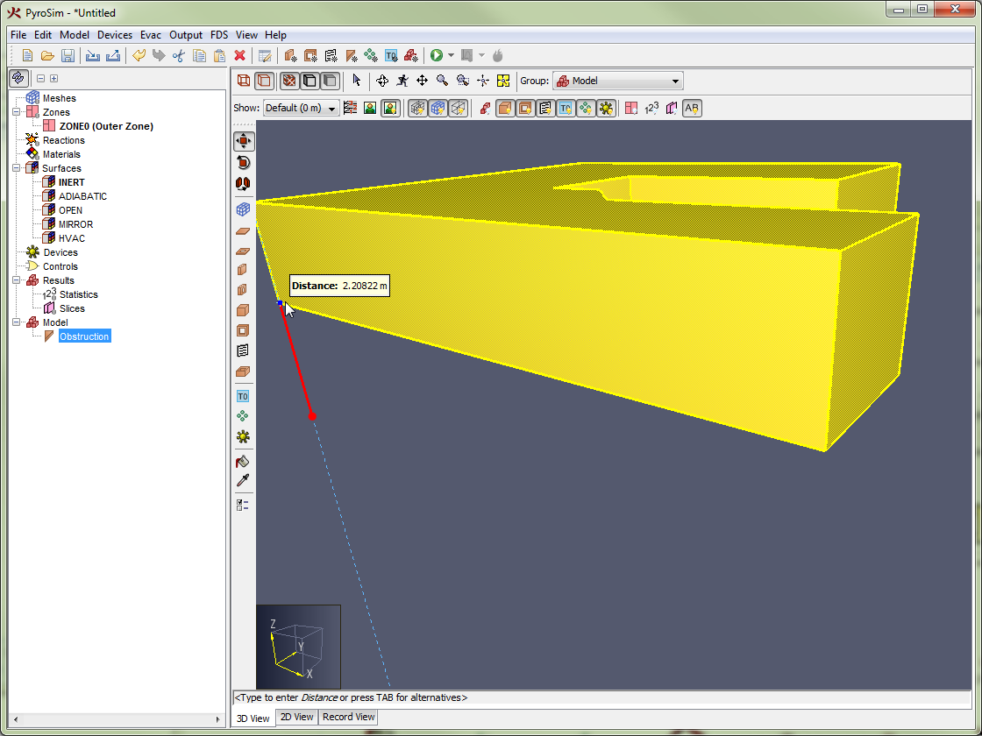
Task: Toggle show holes lightbulb
Action: pyautogui.click(x=525, y=109)
